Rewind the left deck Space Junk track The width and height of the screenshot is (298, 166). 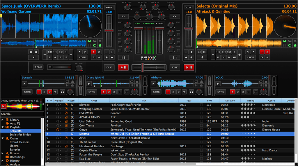coord(31,52)
